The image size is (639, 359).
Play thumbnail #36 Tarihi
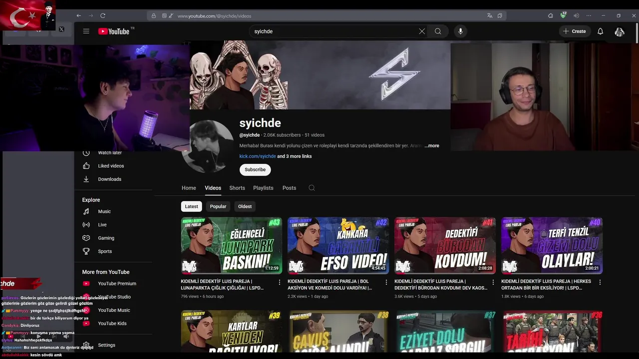[552, 332]
